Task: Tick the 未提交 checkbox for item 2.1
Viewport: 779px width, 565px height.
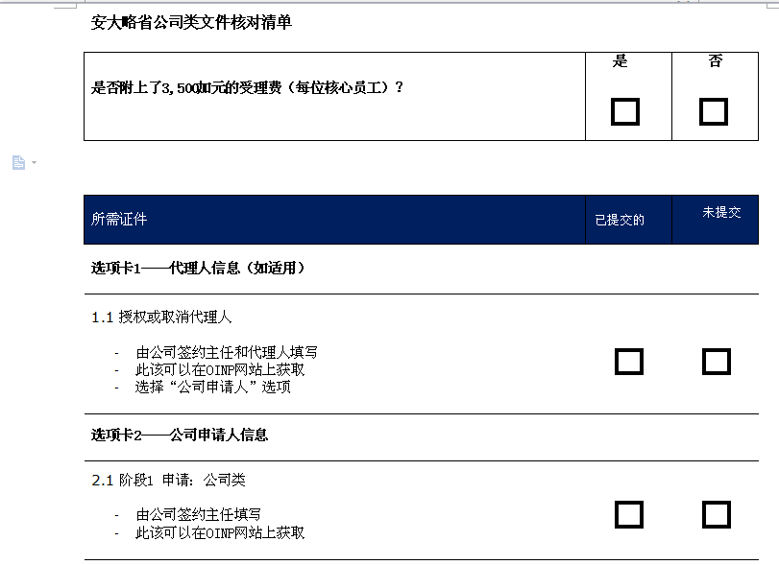Action: (717, 514)
